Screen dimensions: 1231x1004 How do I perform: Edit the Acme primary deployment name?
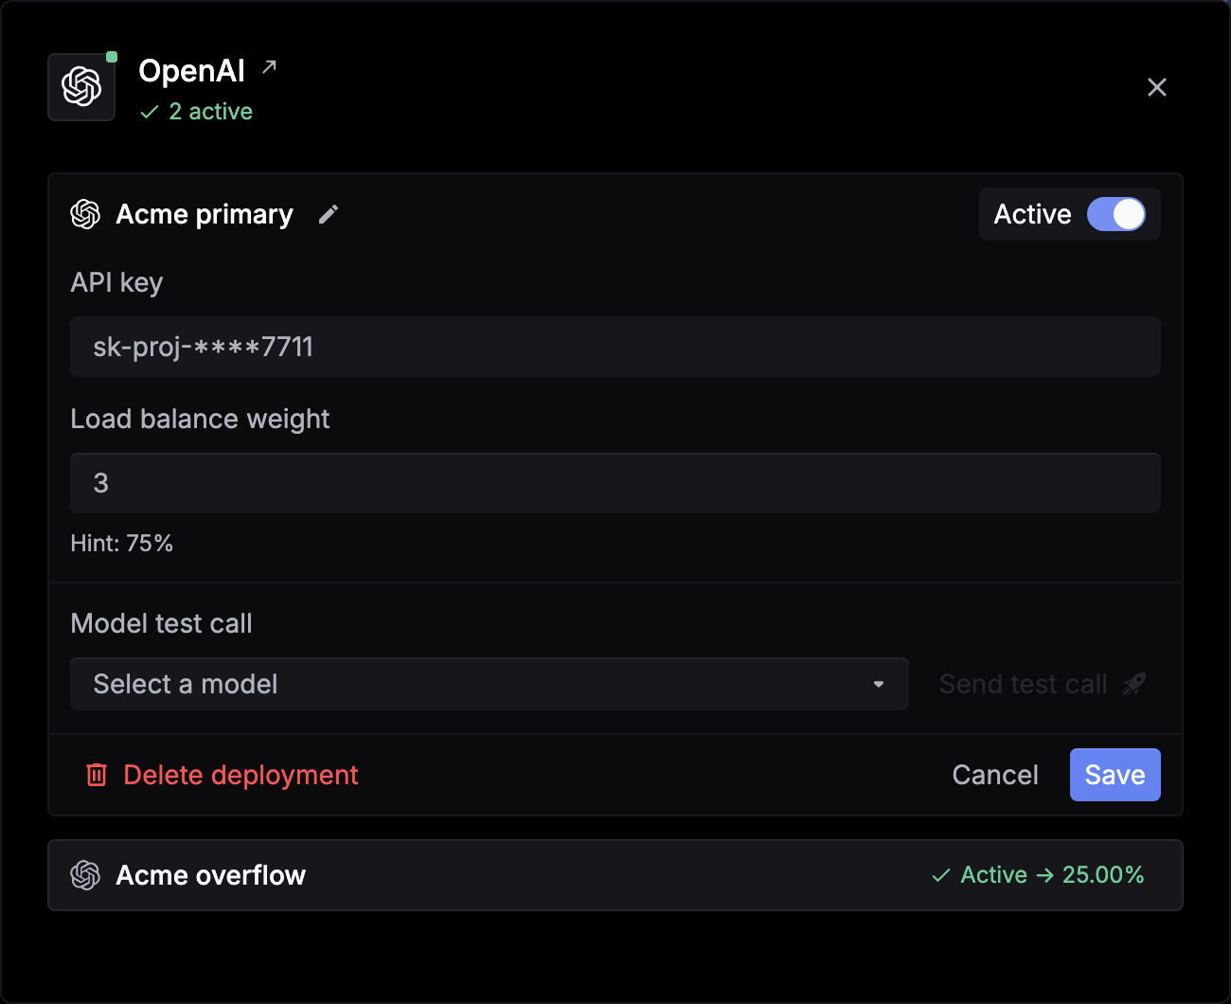click(329, 214)
